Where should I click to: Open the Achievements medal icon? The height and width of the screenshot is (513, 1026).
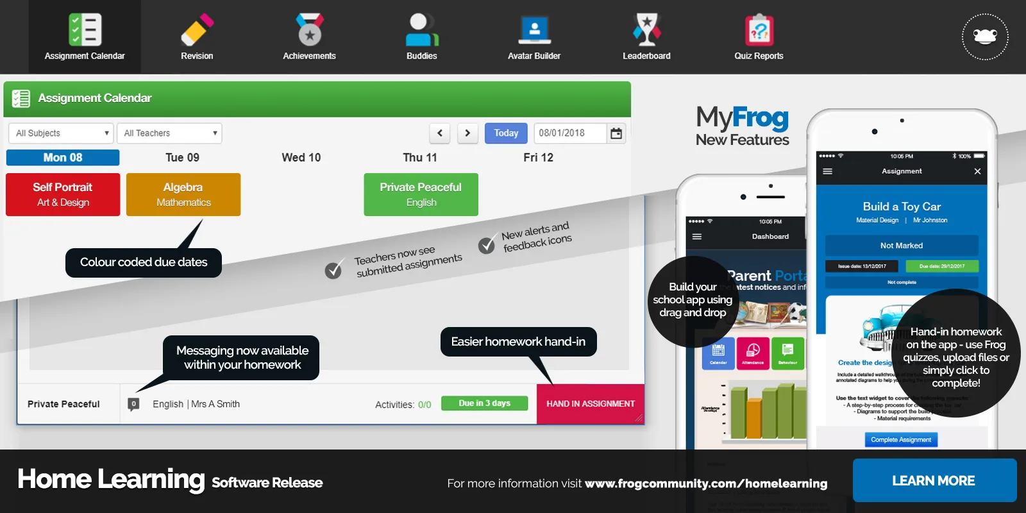pos(310,30)
